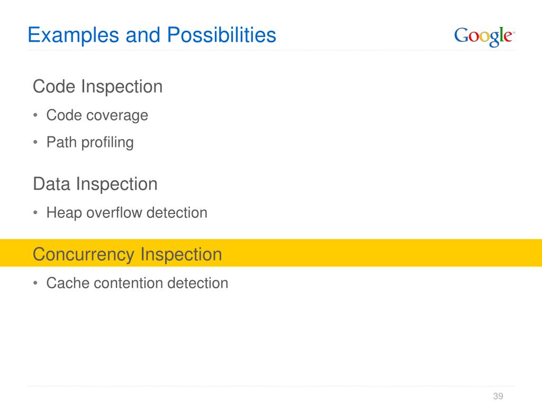Click the bullet dot before Path profiling
The image size is (542, 406).
35,142
